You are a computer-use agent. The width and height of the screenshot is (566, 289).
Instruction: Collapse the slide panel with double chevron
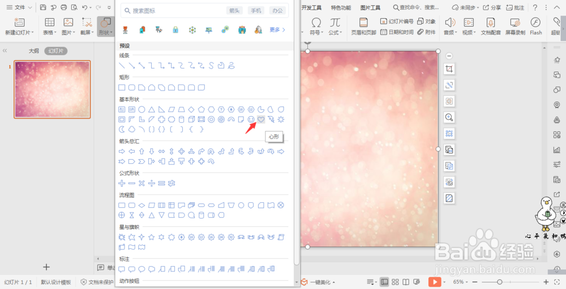click(x=5, y=51)
